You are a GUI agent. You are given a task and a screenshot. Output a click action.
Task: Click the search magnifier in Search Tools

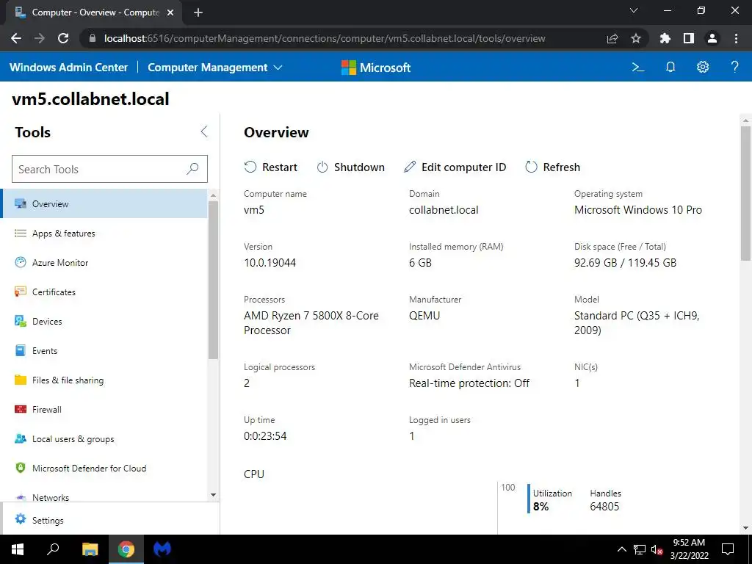(x=192, y=169)
